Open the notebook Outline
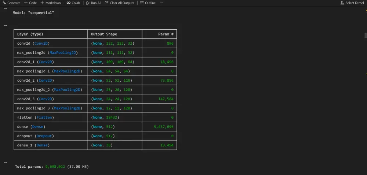Screen dimensions: 367x175 point(148,3)
